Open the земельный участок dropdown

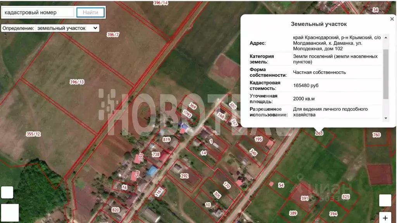point(67,28)
